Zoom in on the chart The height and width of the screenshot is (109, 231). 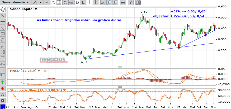point(116,2)
